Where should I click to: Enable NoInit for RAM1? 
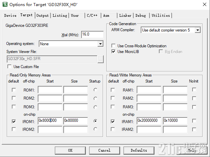pyautogui.click(x=194, y=90)
